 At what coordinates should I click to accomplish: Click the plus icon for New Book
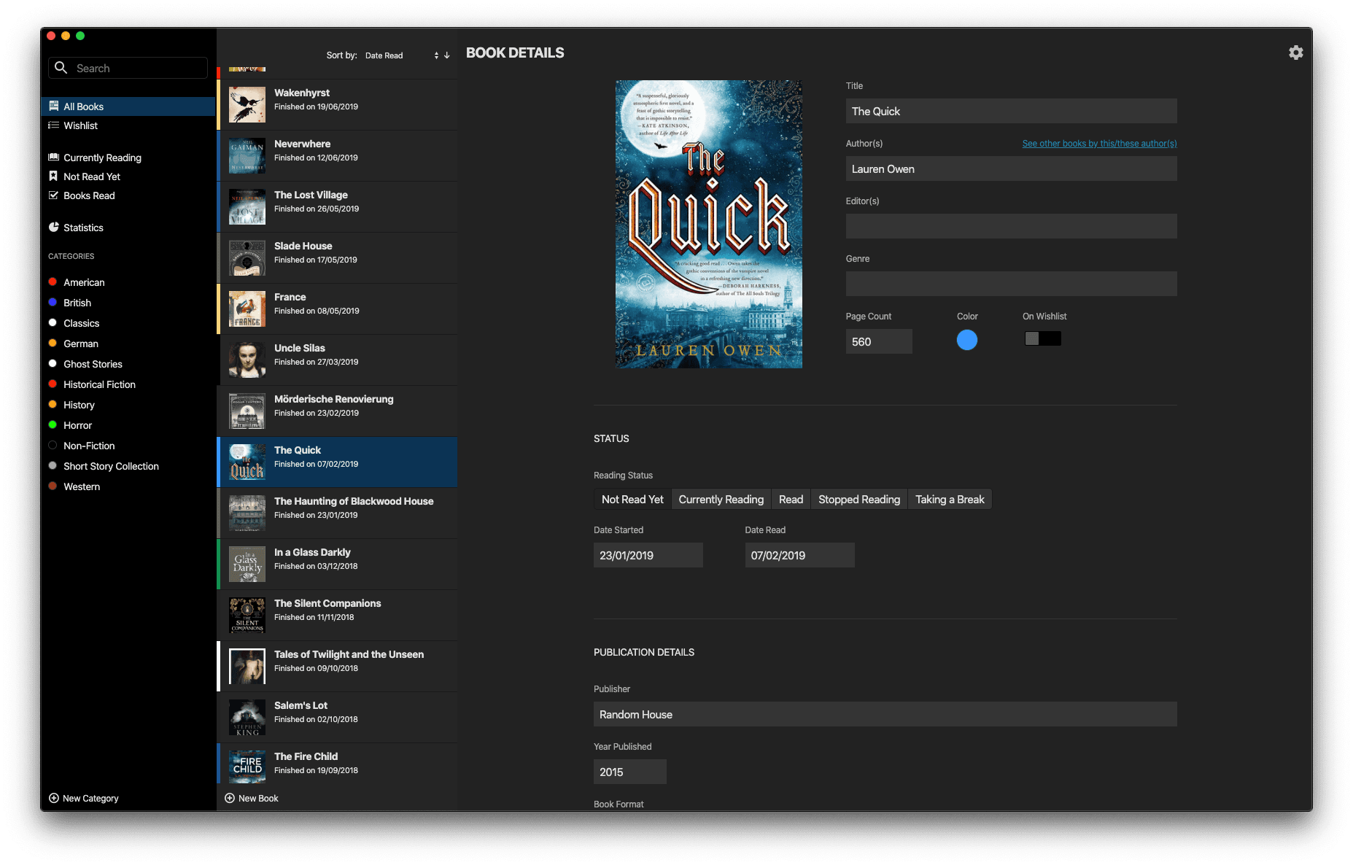coord(230,798)
